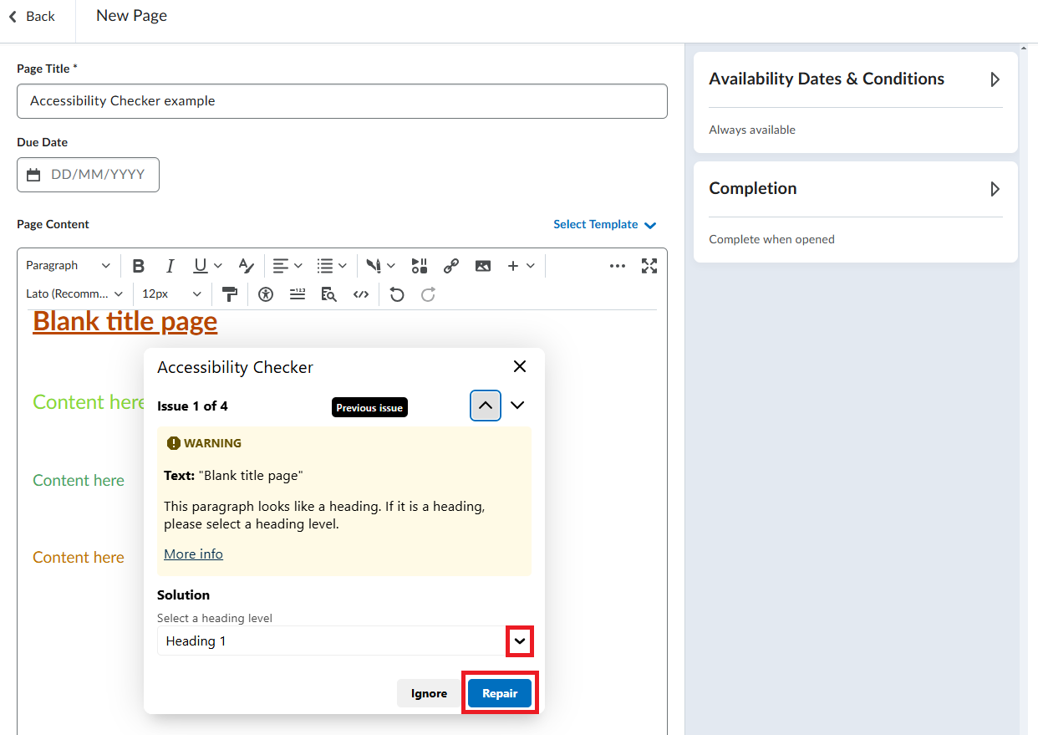The image size is (1038, 735).
Task: Click the format painter icon
Action: (x=230, y=294)
